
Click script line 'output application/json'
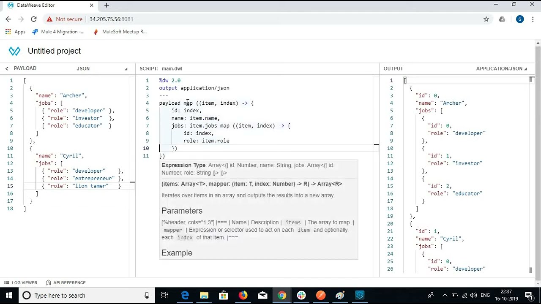click(x=194, y=88)
